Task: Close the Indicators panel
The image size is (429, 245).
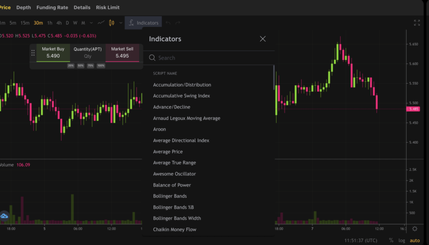Action: coord(262,39)
